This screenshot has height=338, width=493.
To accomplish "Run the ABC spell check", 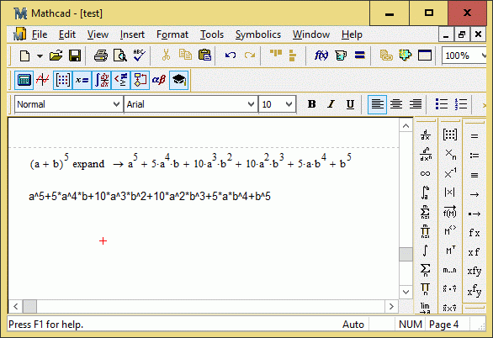I will [x=139, y=56].
